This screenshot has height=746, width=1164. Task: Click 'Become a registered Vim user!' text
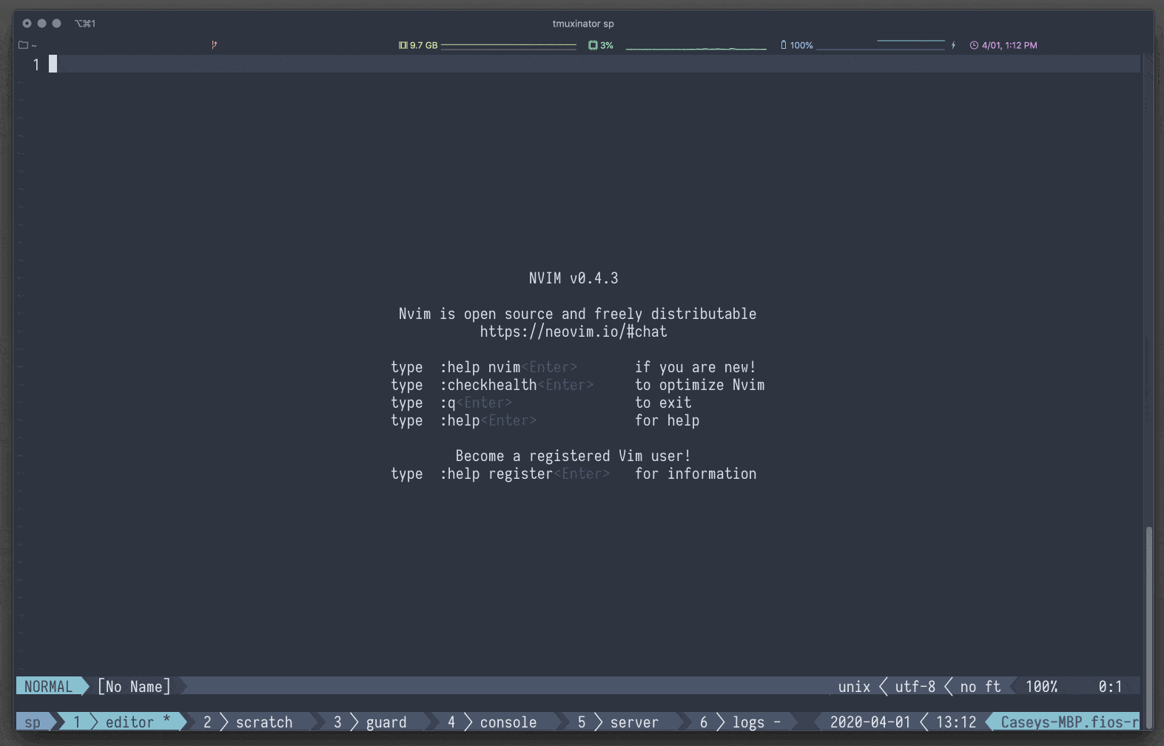[573, 456]
